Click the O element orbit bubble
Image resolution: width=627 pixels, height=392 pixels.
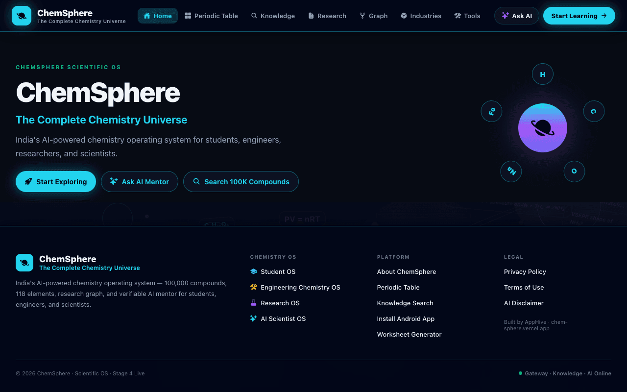pyautogui.click(x=574, y=171)
